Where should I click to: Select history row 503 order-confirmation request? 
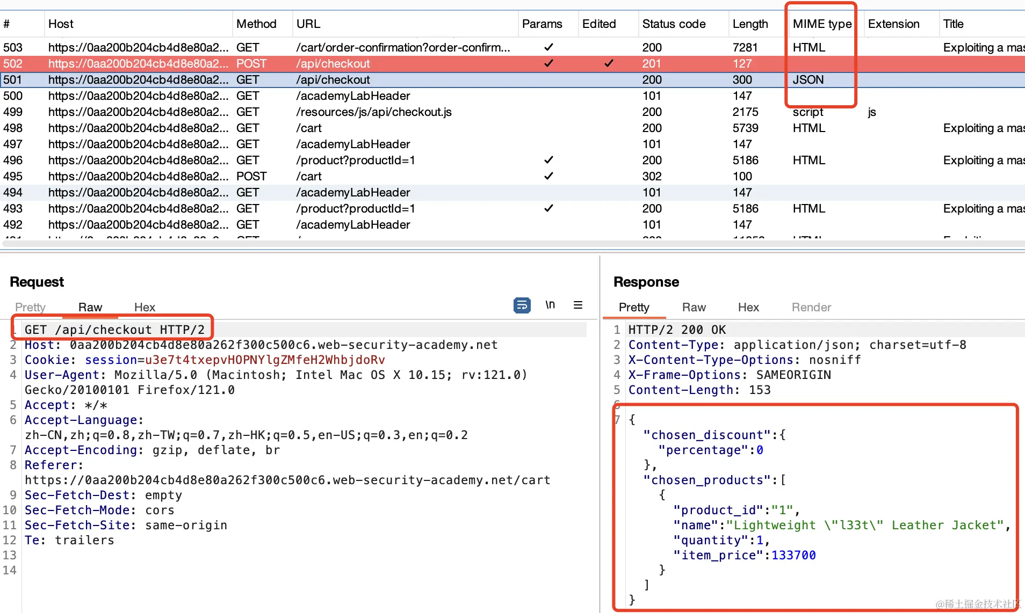(x=512, y=47)
